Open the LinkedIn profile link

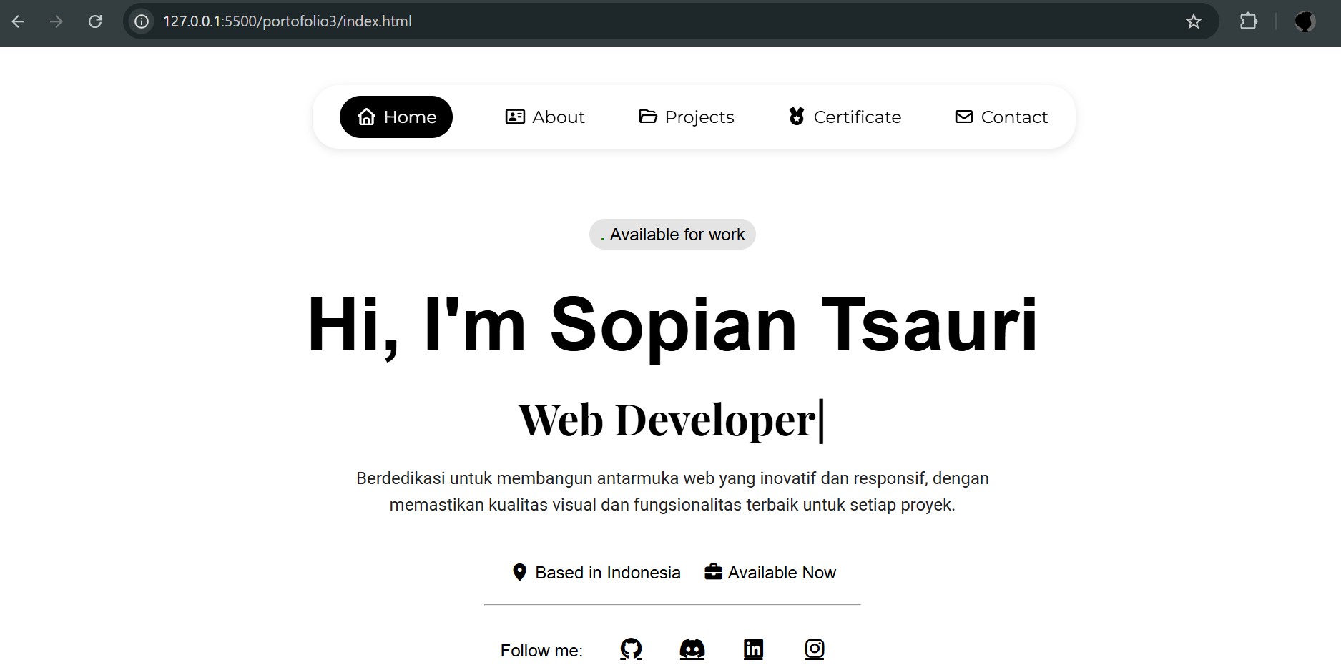tap(753, 649)
